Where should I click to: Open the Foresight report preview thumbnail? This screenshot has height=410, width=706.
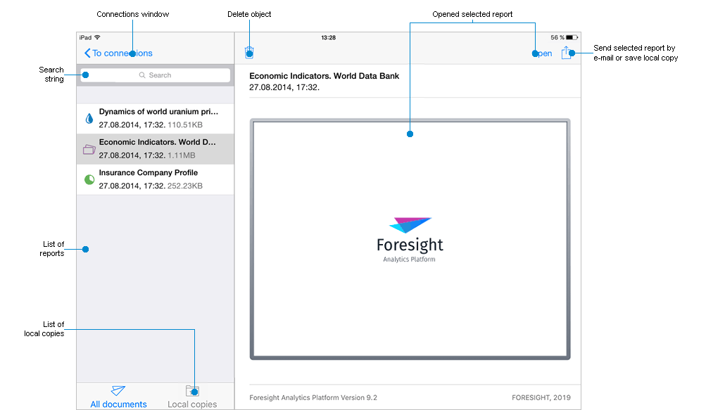click(410, 239)
